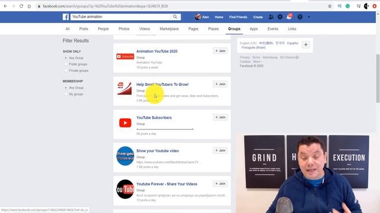This screenshot has width=380, height=213.
Task: Click the Facebook logo icon
Action: 66,17
